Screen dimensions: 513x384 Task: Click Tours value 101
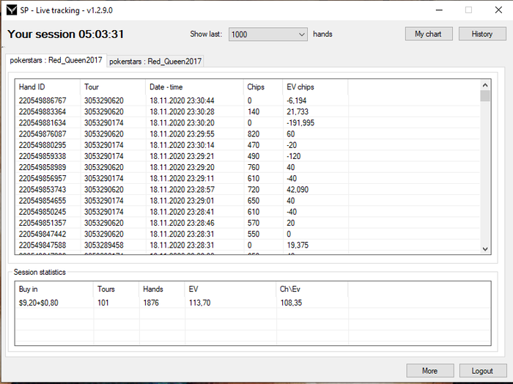click(x=103, y=303)
